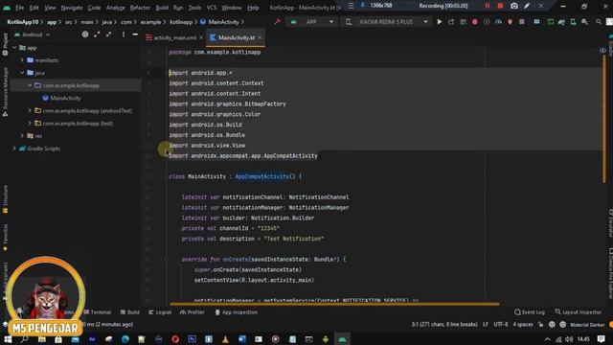The image size is (613, 345).
Task: Click the Expand All icon in project panel
Action: click(97, 34)
